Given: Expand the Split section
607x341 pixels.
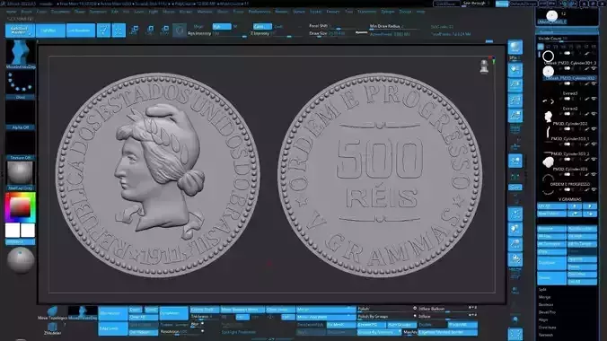Looking at the screenshot, I should coord(542,290).
